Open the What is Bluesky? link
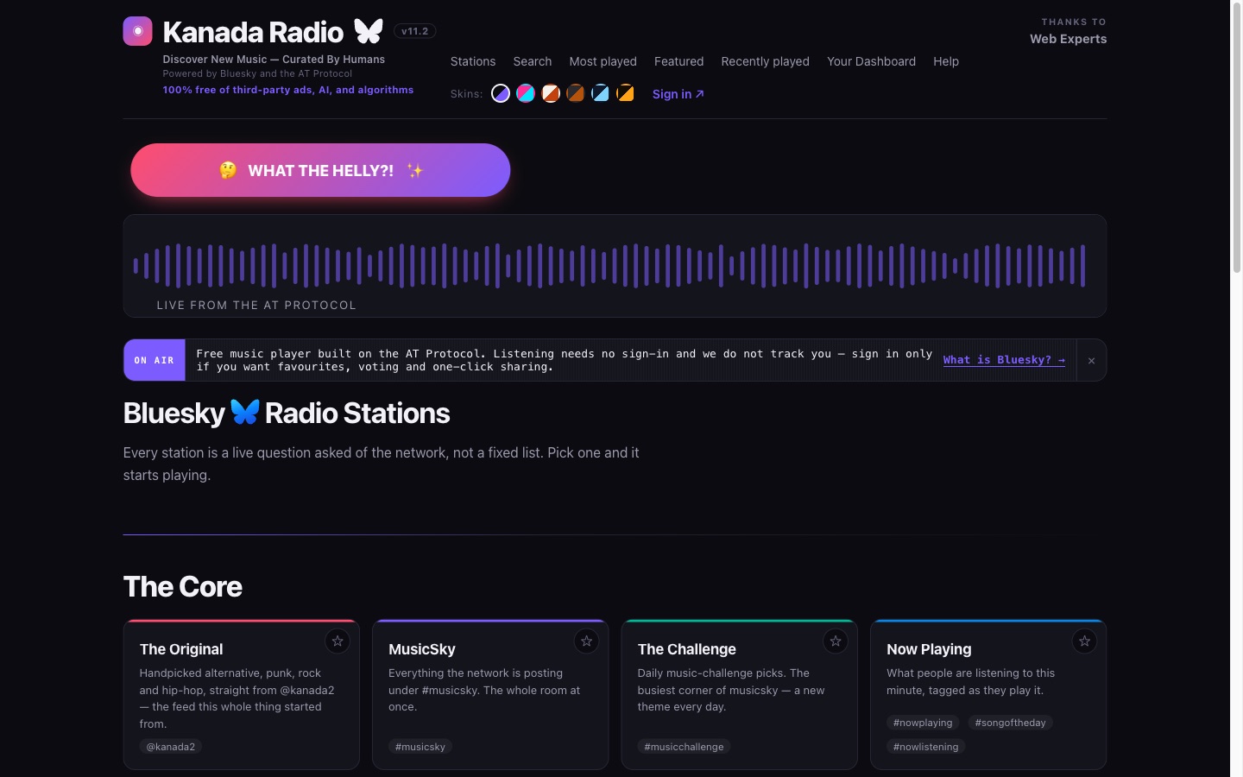Image resolution: width=1243 pixels, height=777 pixels. coord(1004,360)
